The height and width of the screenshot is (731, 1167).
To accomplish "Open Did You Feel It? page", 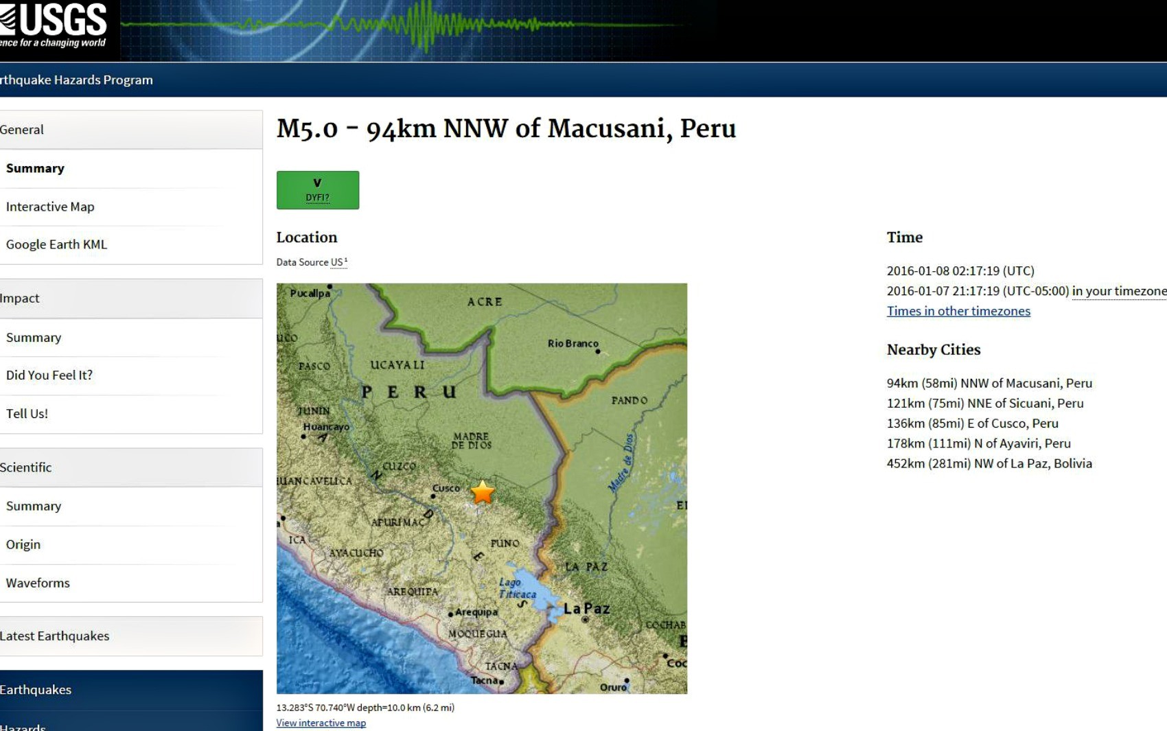I will (49, 375).
